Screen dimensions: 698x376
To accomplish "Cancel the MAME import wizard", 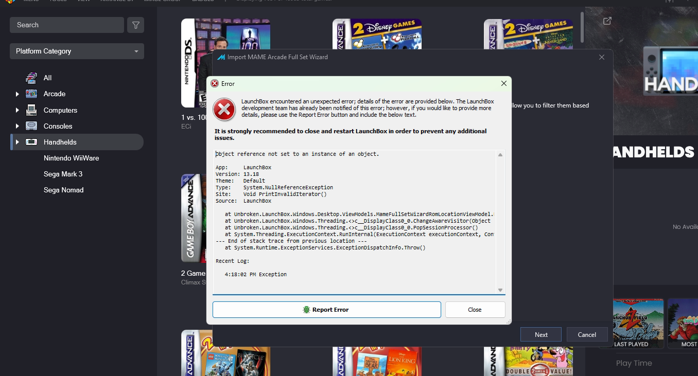I will tap(587, 334).
